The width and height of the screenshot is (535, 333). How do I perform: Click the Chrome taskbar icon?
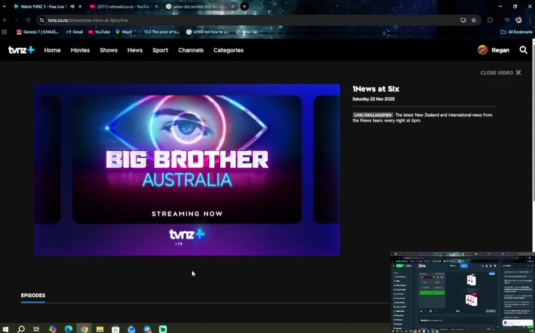pyautogui.click(x=84, y=329)
